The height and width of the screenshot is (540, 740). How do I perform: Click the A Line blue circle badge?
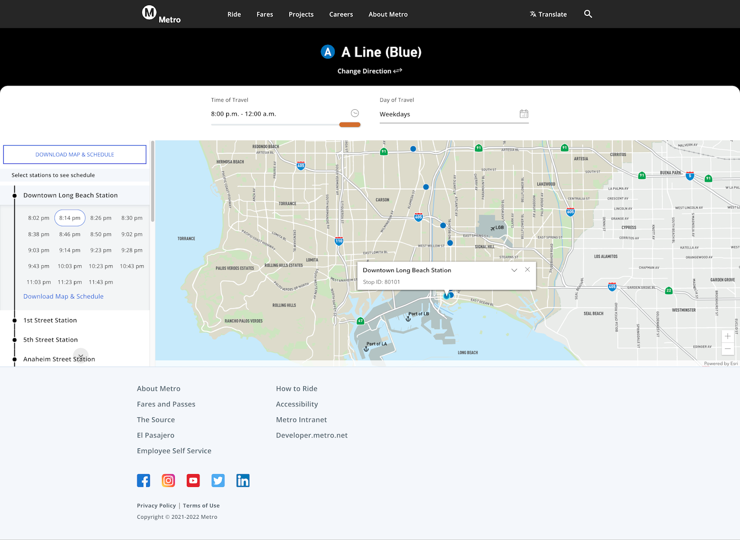coord(328,52)
